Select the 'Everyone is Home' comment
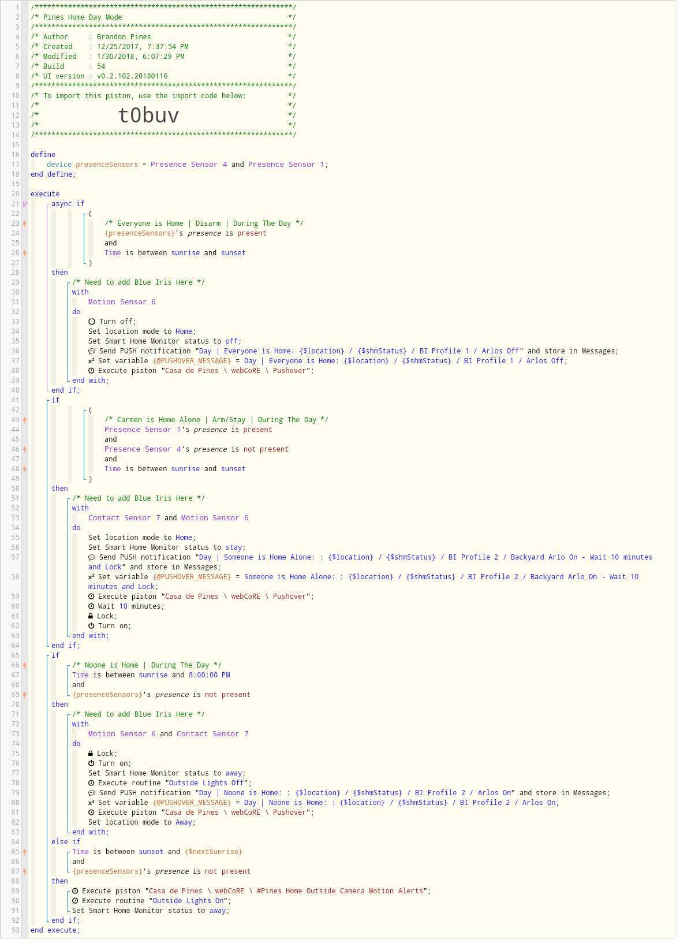 click(x=204, y=223)
